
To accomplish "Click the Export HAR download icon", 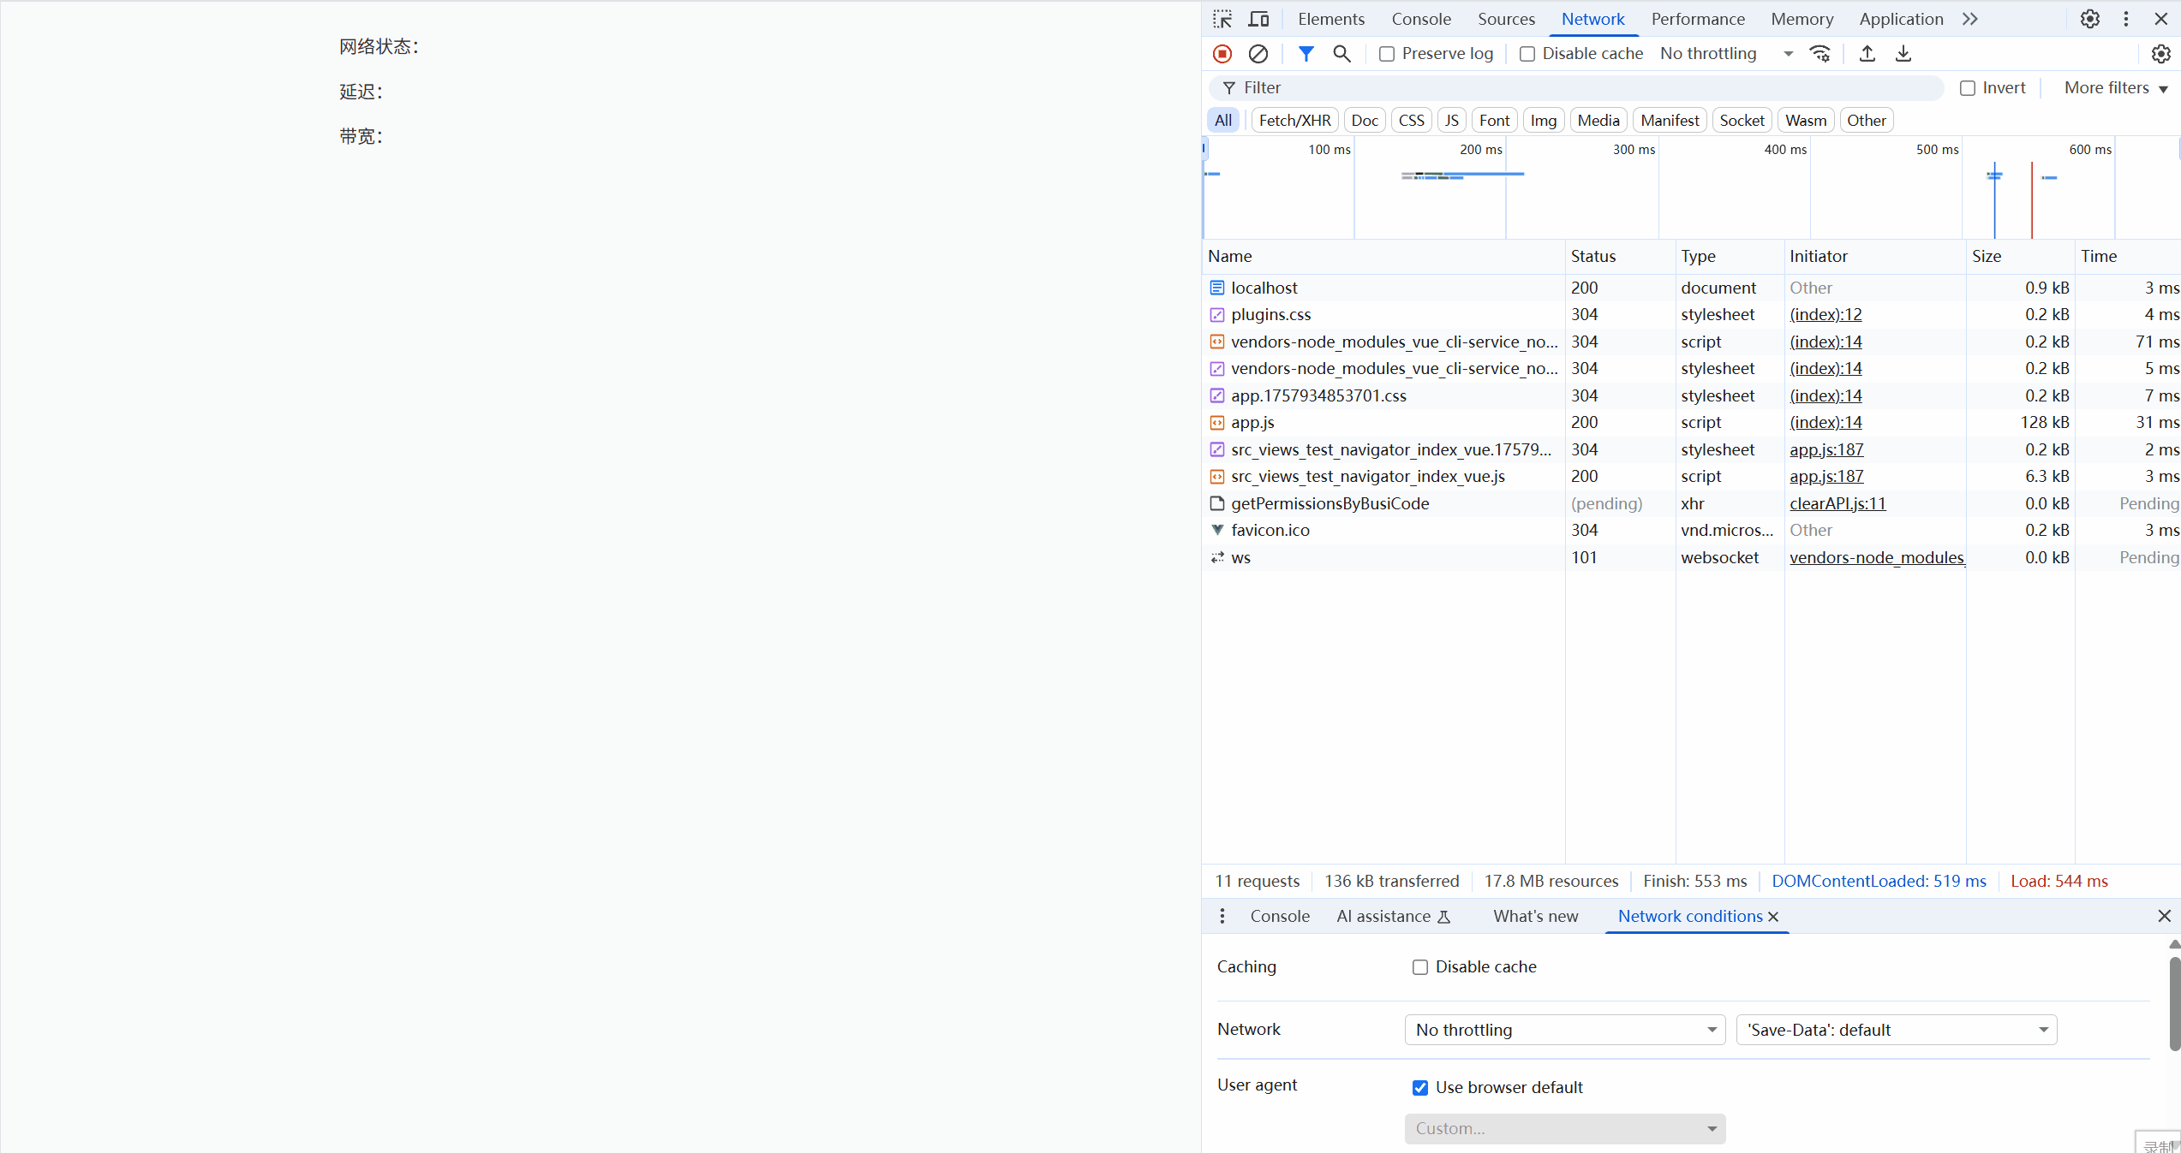I will (1903, 54).
